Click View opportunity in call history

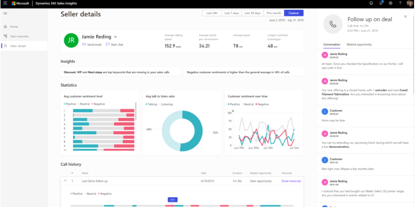click(260, 181)
